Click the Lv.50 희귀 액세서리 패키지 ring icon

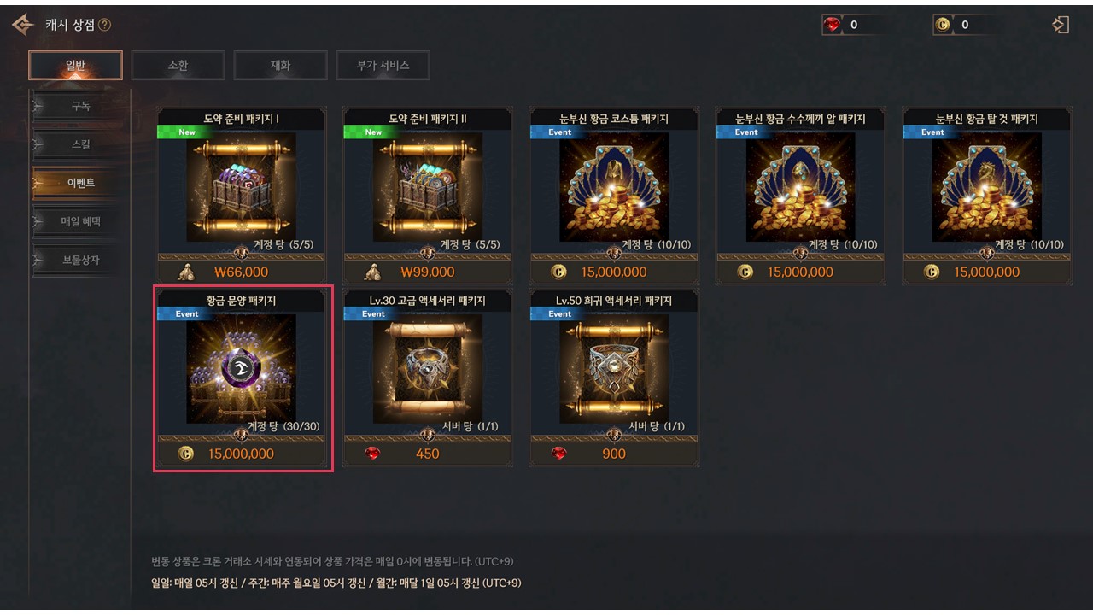614,368
